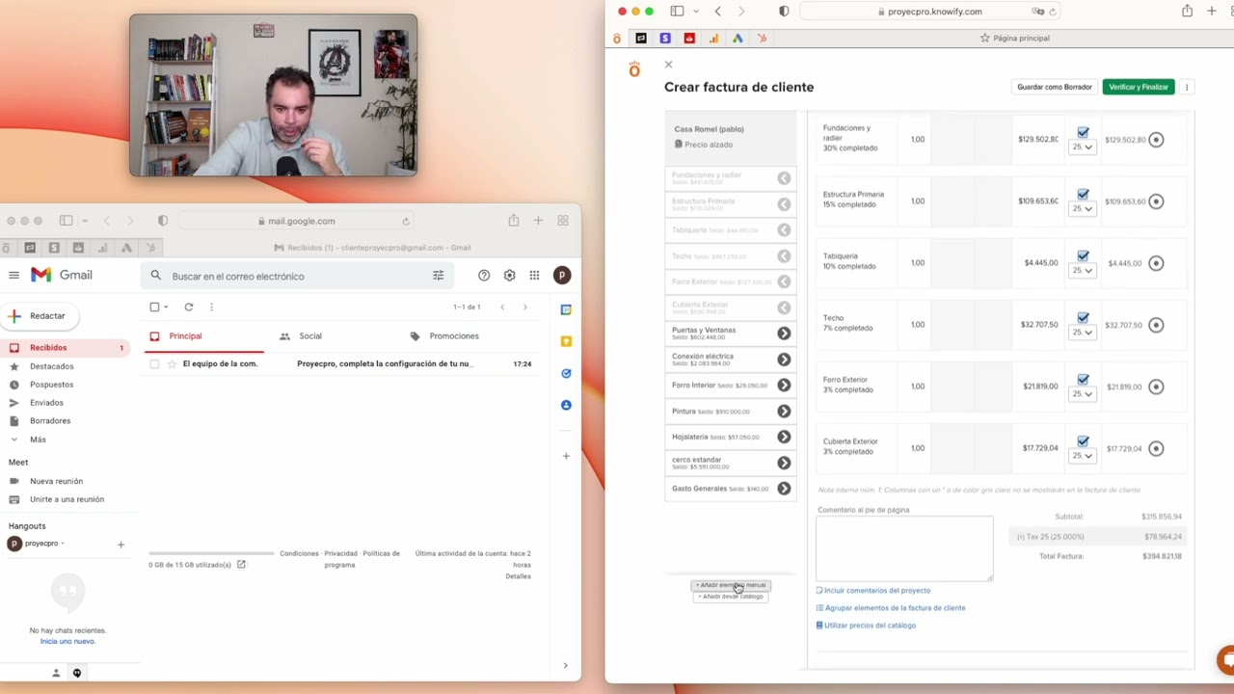Toggle tax checkbox for Fundaciones y radier
Viewport: 1234px width, 694px height.
(1083, 132)
